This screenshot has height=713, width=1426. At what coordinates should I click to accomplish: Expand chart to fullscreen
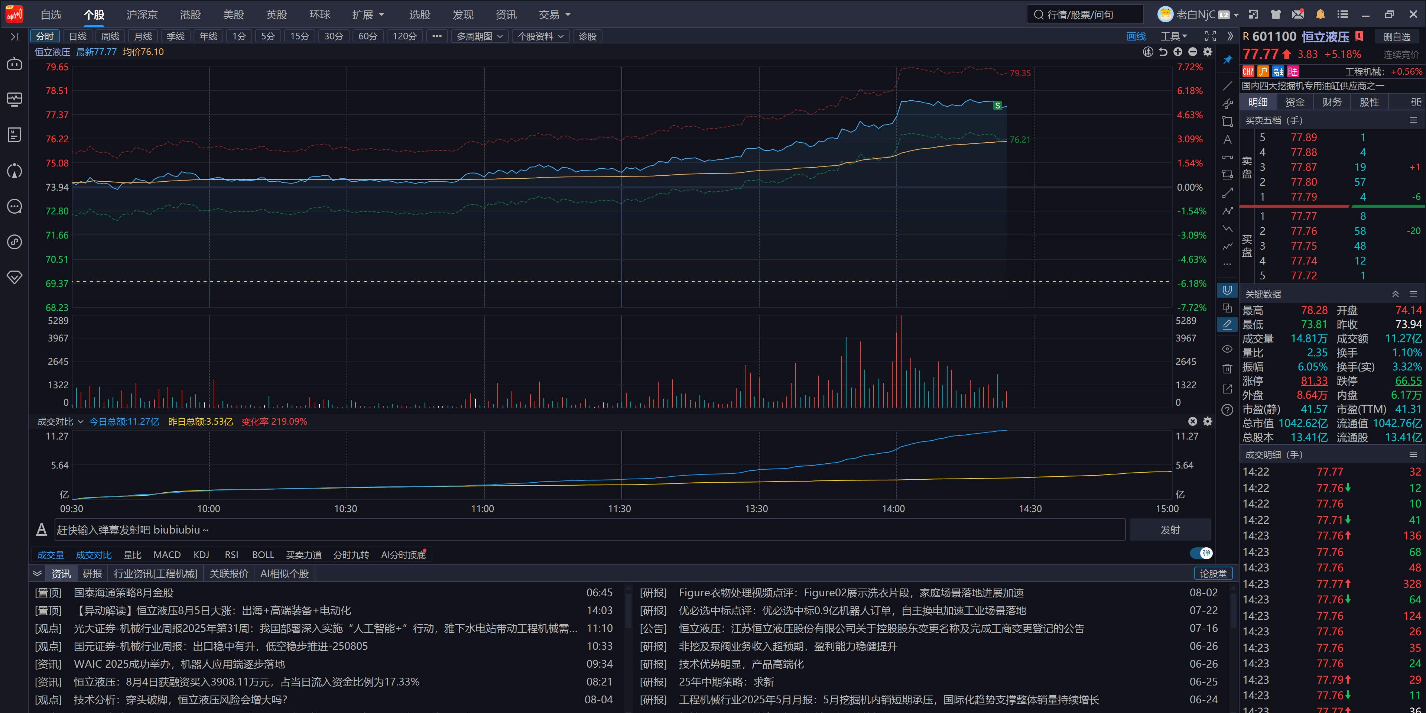point(1211,36)
